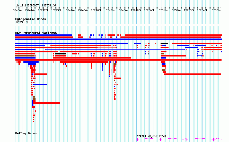Click the 132450k scale label

[83, 10]
